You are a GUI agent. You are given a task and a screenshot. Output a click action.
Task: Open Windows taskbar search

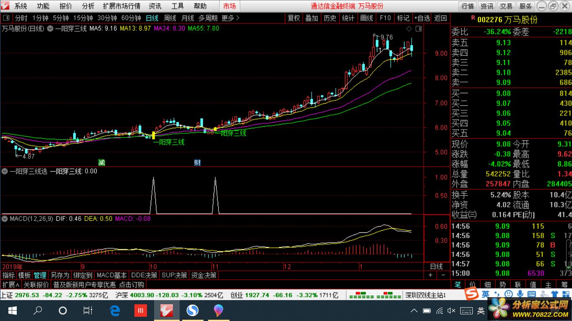pos(38,311)
